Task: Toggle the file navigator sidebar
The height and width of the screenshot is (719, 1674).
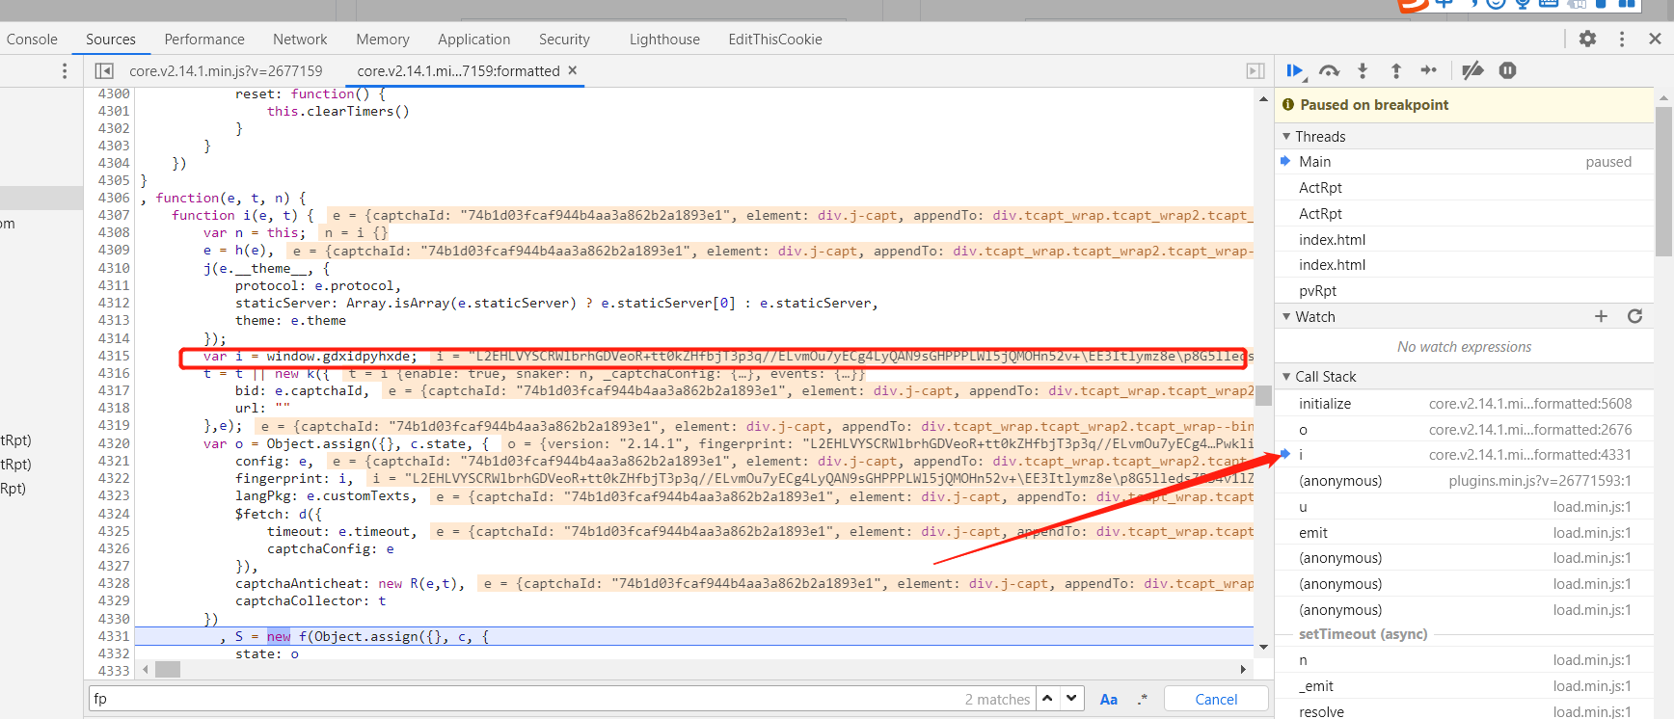Action: click(104, 70)
